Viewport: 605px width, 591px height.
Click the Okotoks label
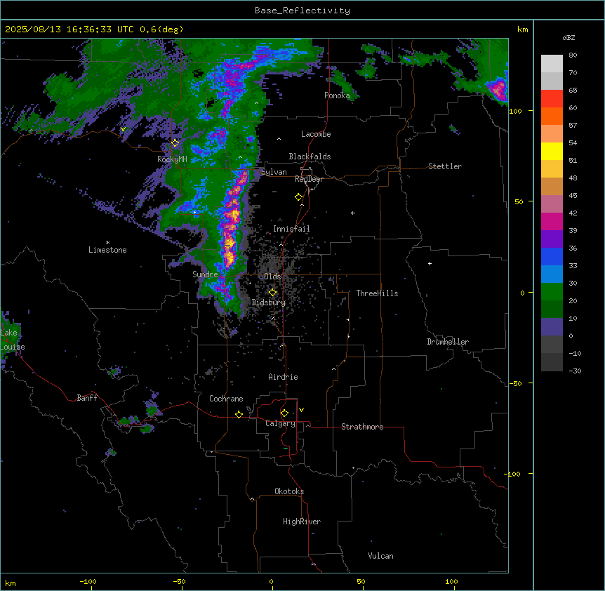tap(289, 491)
